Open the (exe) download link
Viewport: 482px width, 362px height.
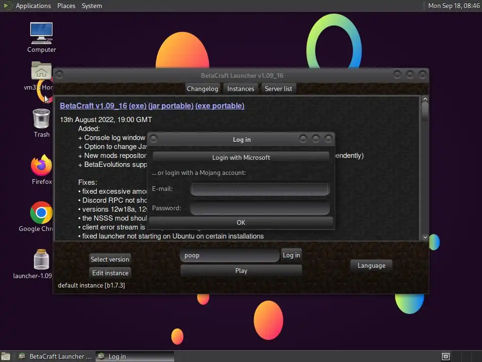coord(138,106)
